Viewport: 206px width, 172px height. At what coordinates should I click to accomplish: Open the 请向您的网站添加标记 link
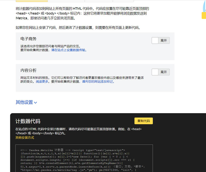coord(98,82)
